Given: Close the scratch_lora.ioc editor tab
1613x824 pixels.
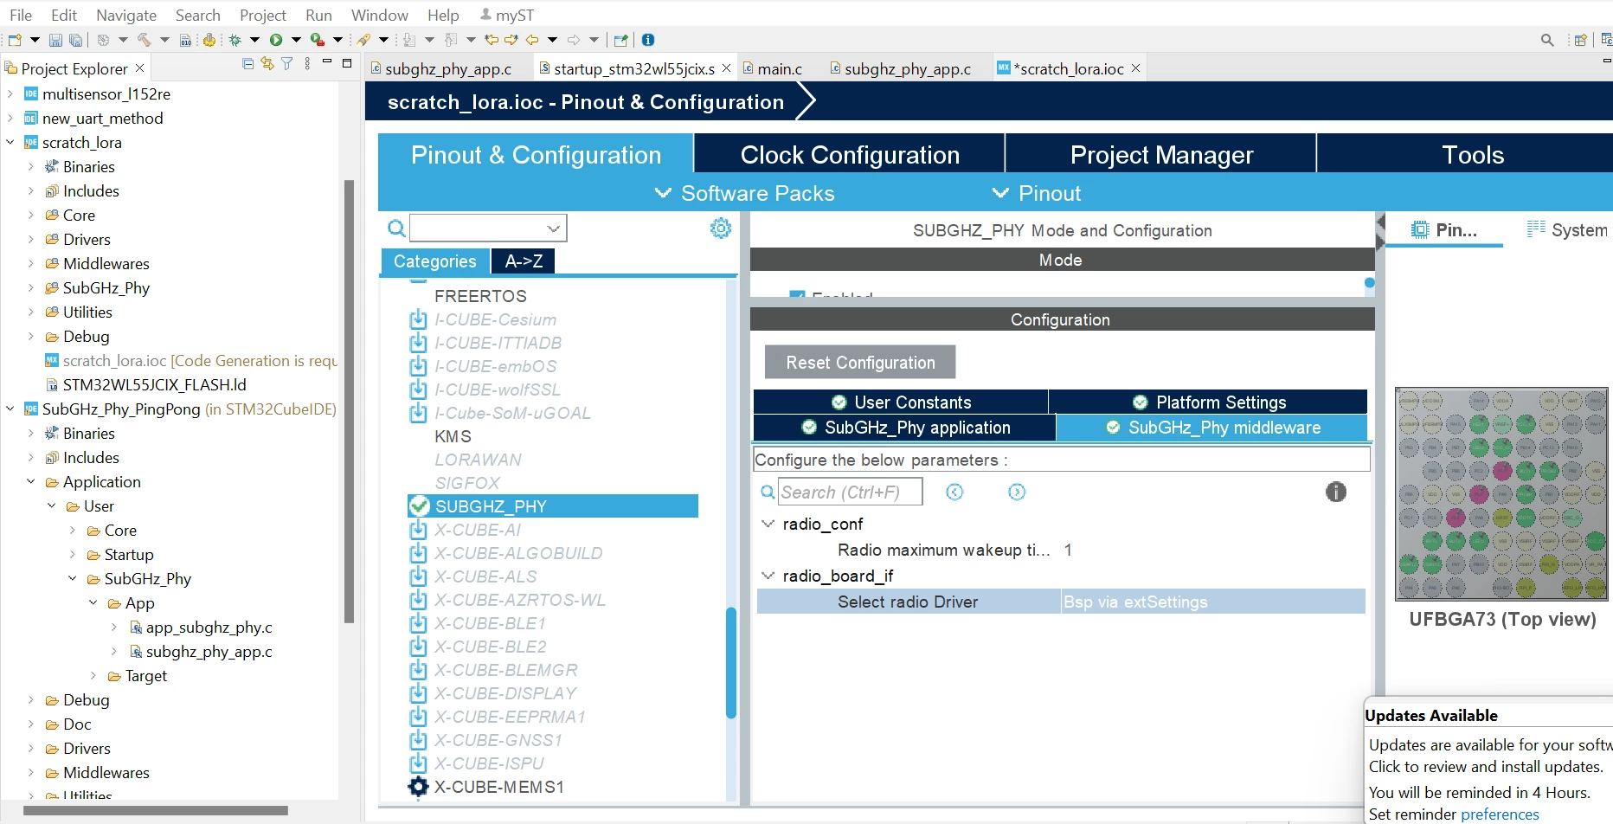Looking at the screenshot, I should point(1136,68).
